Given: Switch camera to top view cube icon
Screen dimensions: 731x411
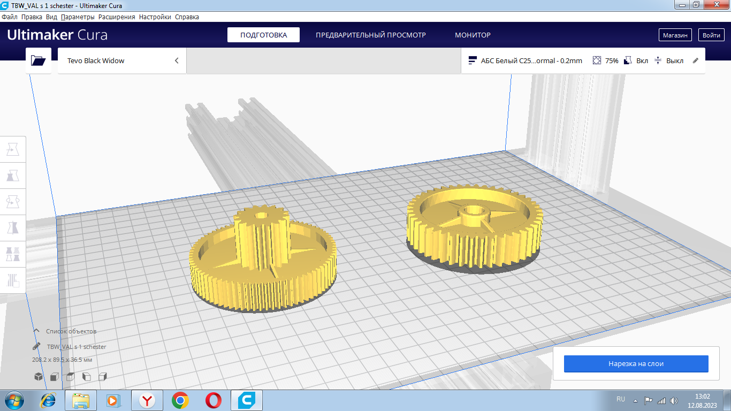Looking at the screenshot, I should [70, 377].
